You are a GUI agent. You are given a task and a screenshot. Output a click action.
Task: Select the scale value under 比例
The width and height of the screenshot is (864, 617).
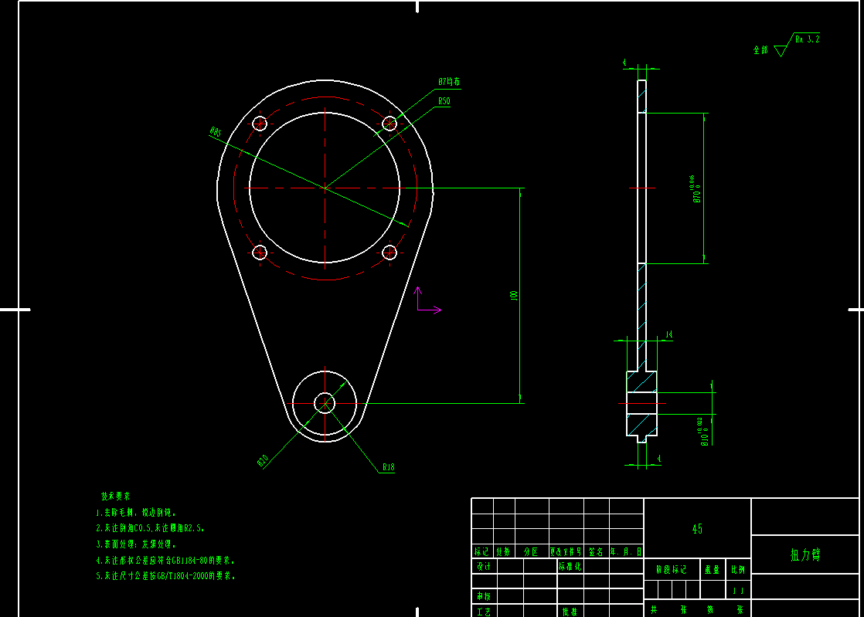click(738, 591)
